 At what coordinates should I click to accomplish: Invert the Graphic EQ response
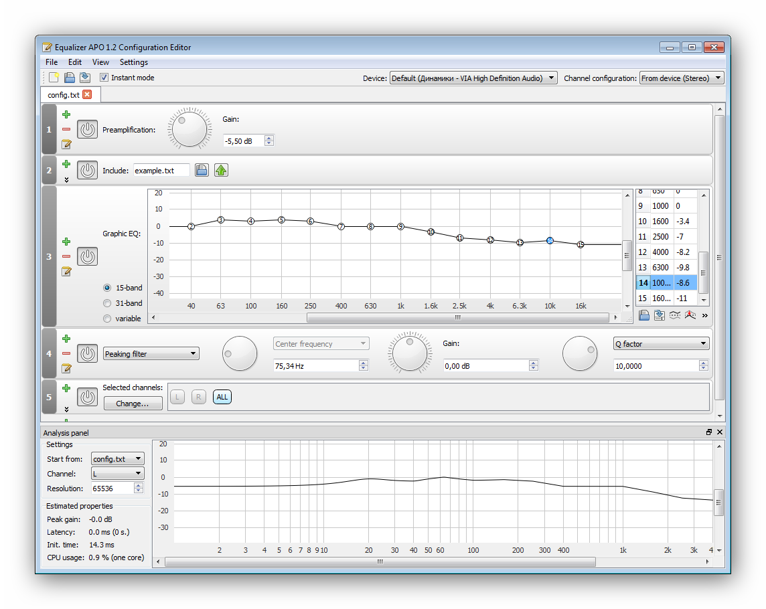675,315
